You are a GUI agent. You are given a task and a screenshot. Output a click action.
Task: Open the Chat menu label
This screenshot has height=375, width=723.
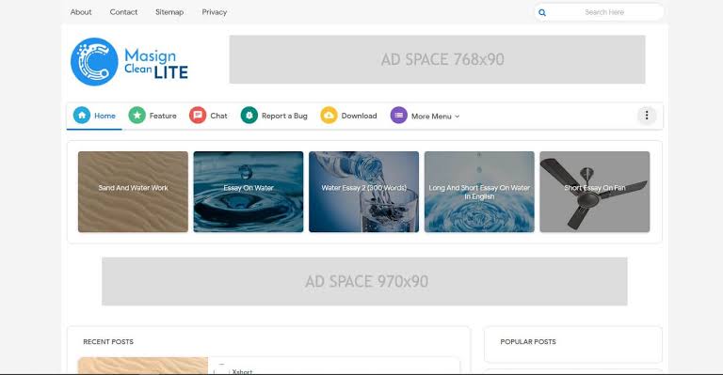(x=218, y=116)
